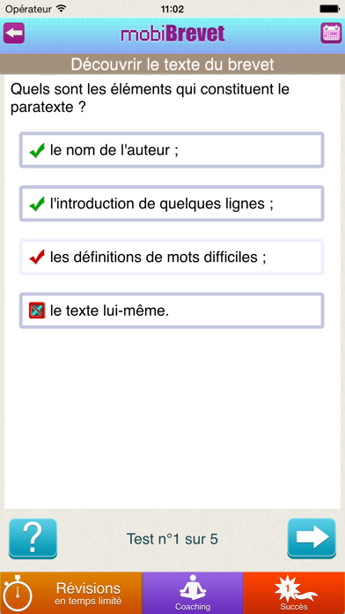
Task: Tap the question text about paratexte
Action: (x=150, y=98)
